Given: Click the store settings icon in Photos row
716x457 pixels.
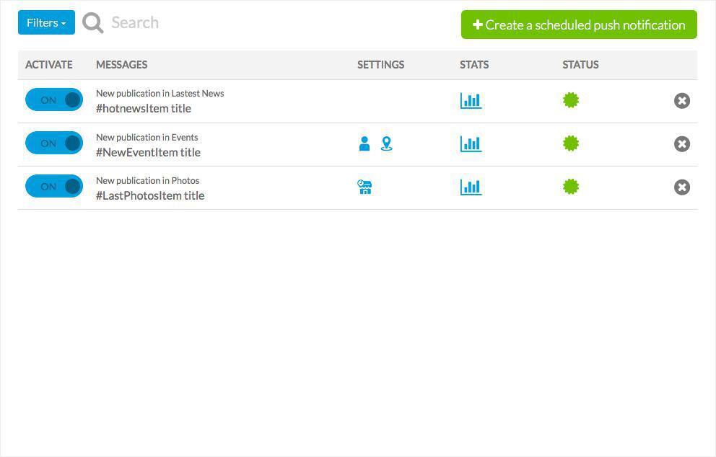Looking at the screenshot, I should coord(364,187).
